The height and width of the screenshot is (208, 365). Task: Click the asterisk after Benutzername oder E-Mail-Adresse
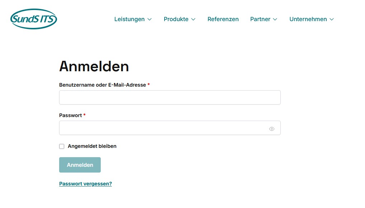148,85
